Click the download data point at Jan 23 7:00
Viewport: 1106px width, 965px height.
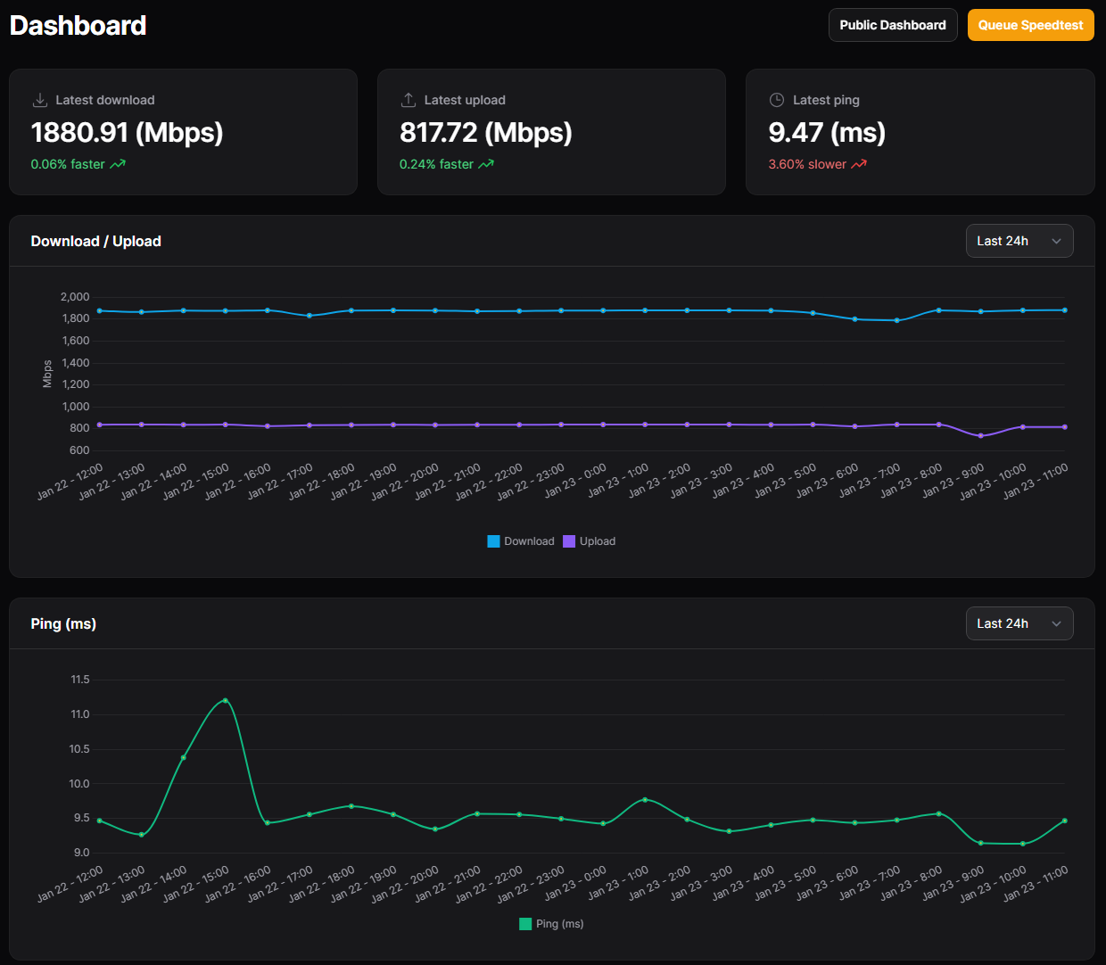click(x=897, y=320)
